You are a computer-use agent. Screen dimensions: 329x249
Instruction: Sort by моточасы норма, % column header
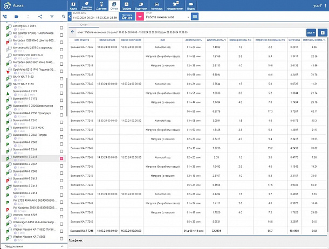(x=314, y=40)
